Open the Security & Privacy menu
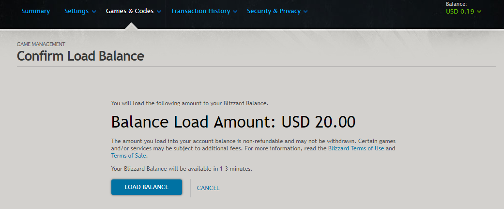 (x=274, y=11)
